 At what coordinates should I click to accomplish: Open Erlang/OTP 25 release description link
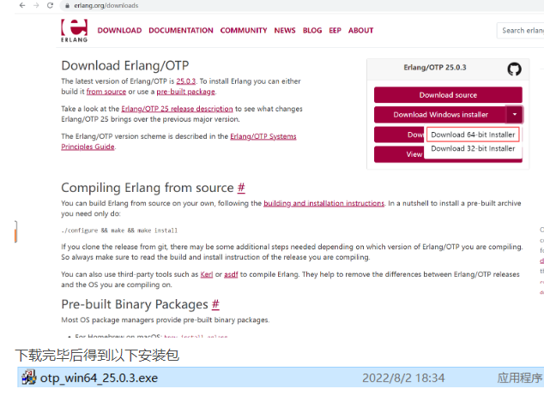[x=177, y=109]
